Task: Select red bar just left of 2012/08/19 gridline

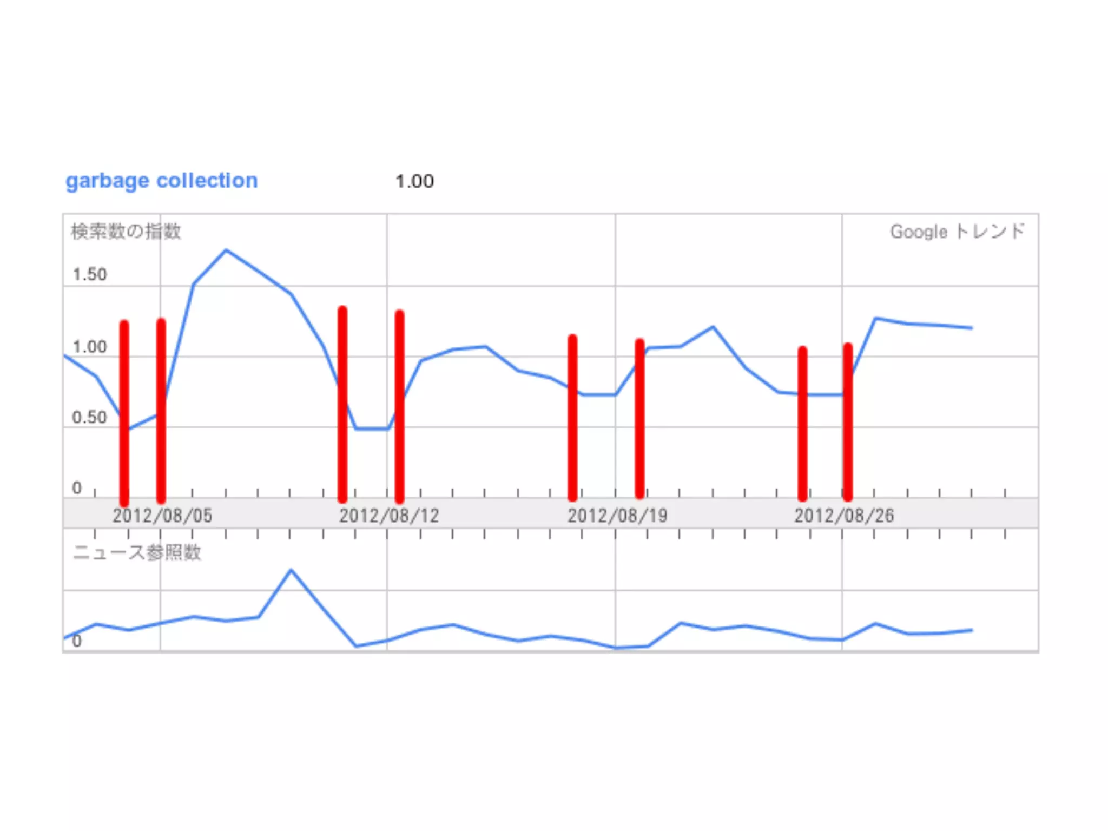Action: point(572,417)
